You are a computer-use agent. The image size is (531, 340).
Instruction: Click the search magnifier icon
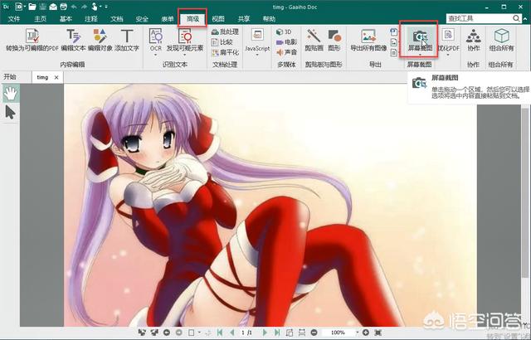(x=516, y=18)
